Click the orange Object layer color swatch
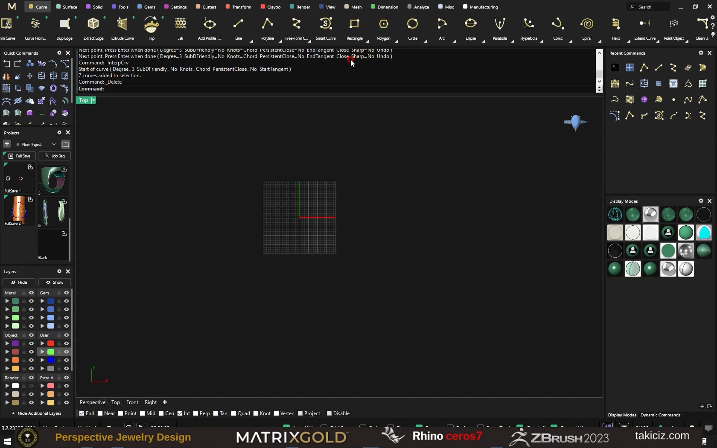This screenshot has height=448, width=717. click(15, 360)
